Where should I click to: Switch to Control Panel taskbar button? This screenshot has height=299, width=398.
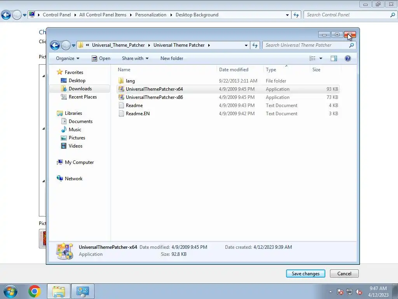pos(83,291)
